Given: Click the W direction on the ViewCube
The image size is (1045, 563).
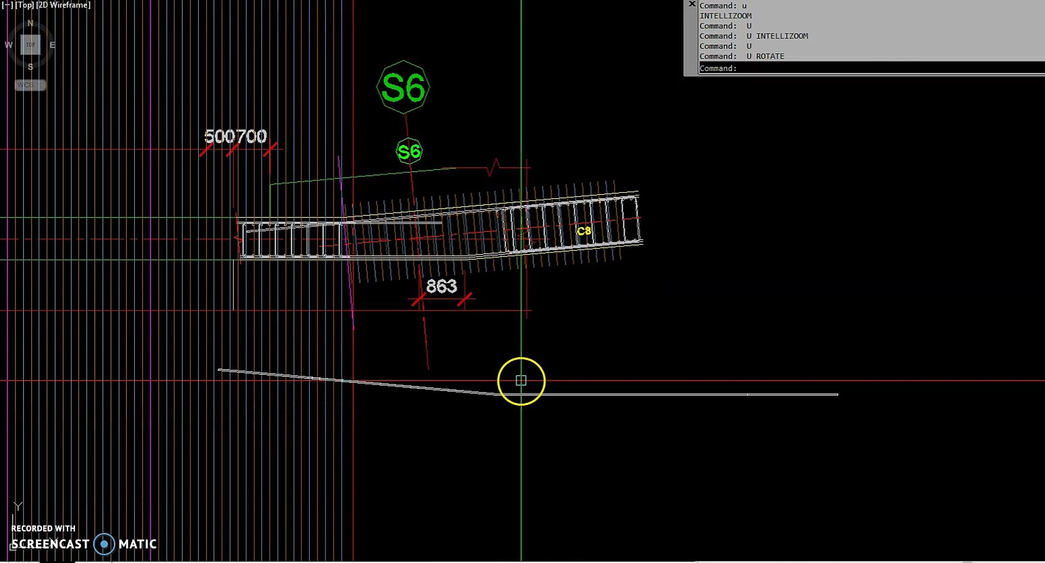Looking at the screenshot, I should coord(8,45).
